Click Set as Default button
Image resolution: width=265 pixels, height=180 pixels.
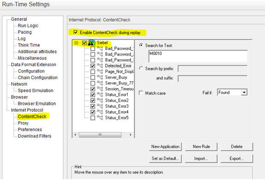tap(165, 158)
